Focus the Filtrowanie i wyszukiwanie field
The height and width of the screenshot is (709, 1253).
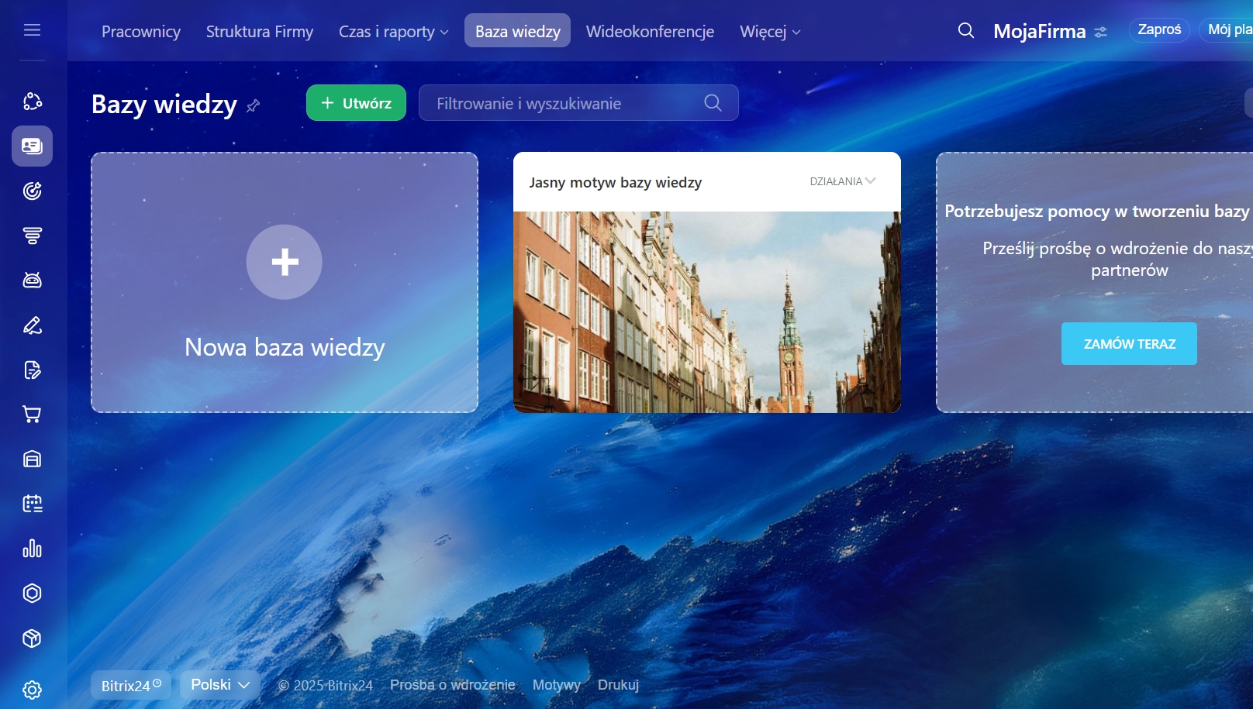click(x=566, y=104)
